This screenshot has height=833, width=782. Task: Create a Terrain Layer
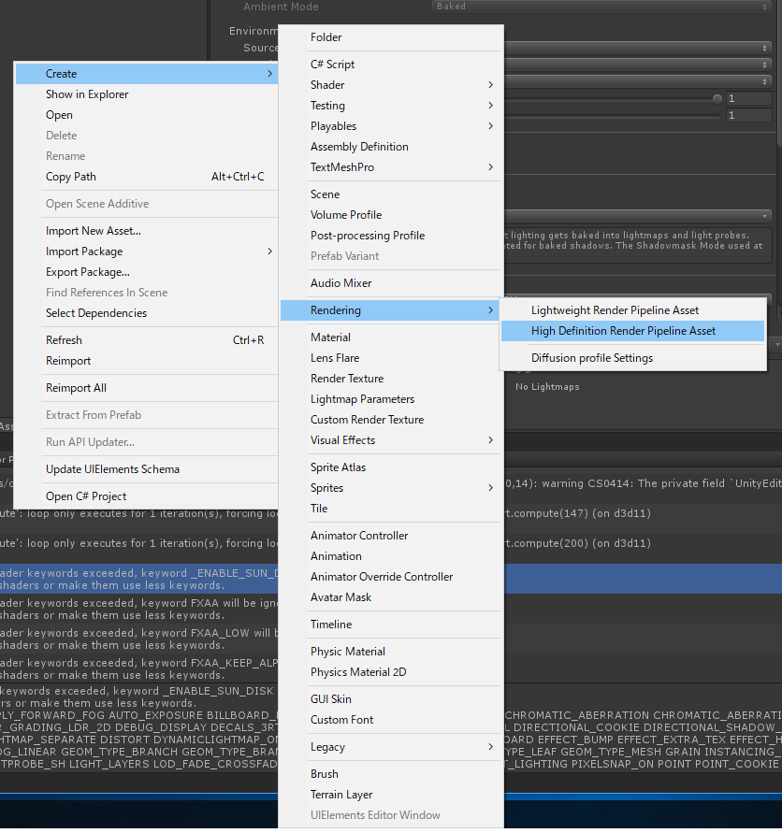pyautogui.click(x=391, y=795)
